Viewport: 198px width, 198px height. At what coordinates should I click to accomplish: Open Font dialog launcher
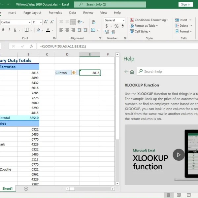(x=54, y=38)
